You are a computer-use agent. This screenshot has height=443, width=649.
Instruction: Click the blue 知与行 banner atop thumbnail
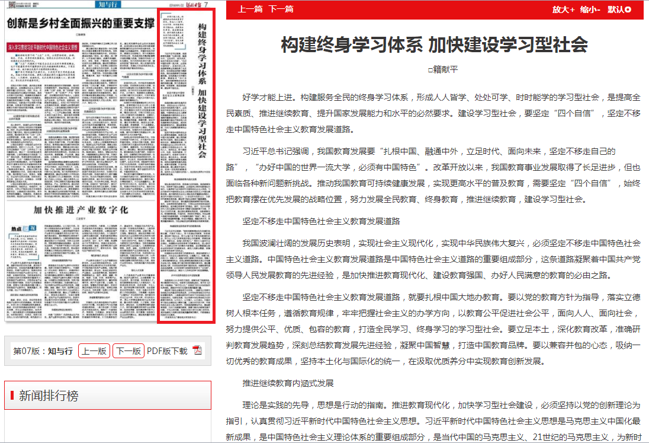pos(110,5)
